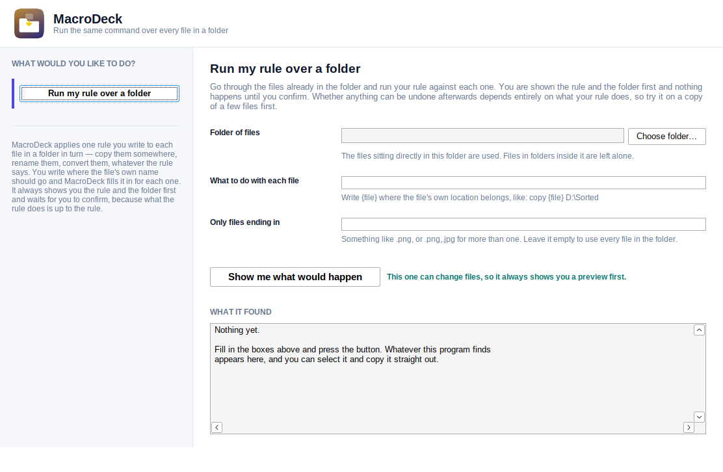Click 'Show me what would happen' button
The height and width of the screenshot is (472, 723).
tap(295, 277)
